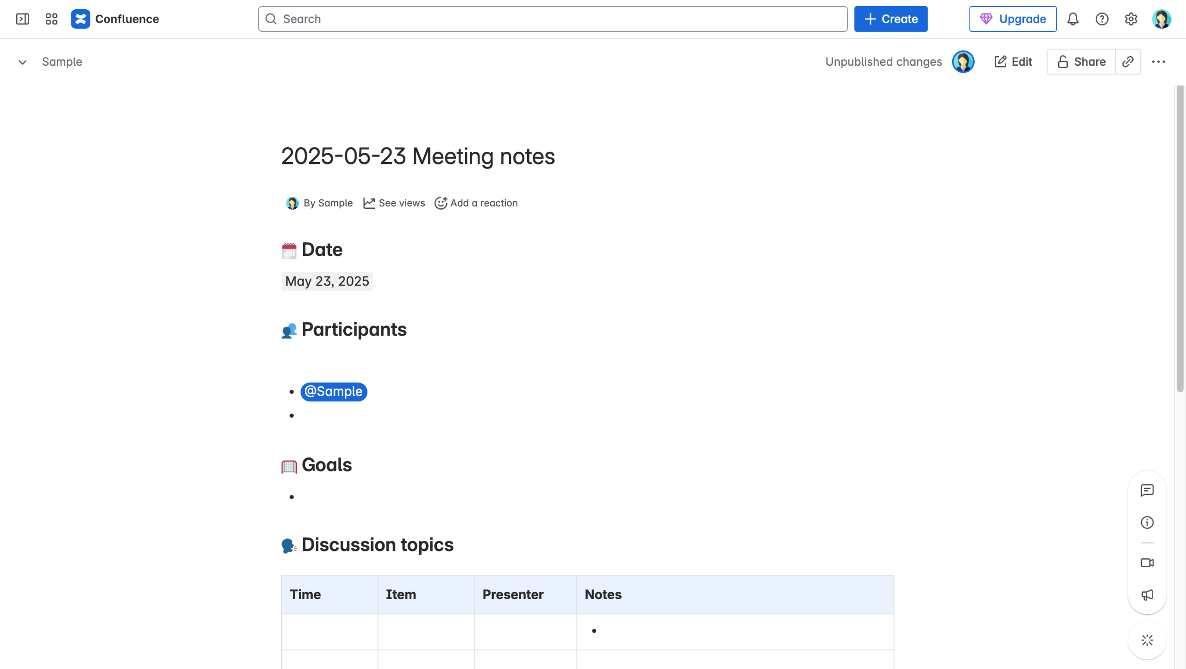The height and width of the screenshot is (669, 1186).
Task: Click the Confluence logo
Action: [x=81, y=19]
